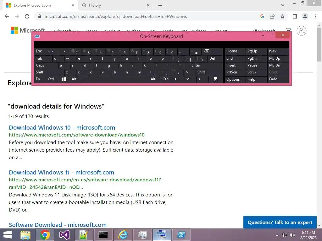The height and width of the screenshot is (241, 322).
Task: Reload the current page
Action: pos(27,16)
